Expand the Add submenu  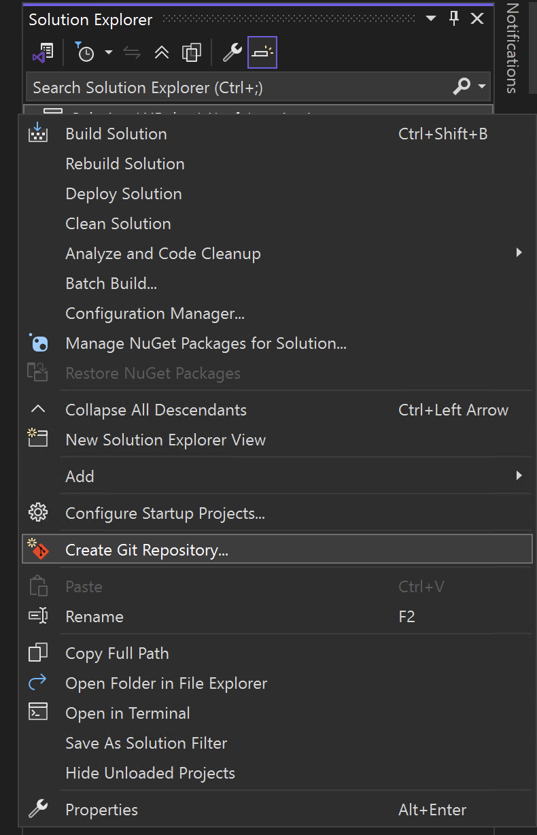pyautogui.click(x=519, y=477)
